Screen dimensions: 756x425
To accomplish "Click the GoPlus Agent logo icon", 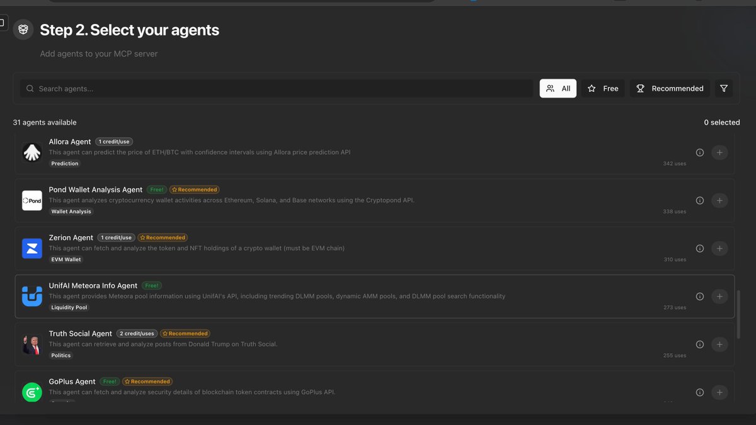I will click(32, 392).
